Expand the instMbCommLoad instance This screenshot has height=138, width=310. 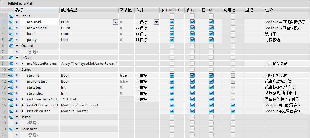23,105
